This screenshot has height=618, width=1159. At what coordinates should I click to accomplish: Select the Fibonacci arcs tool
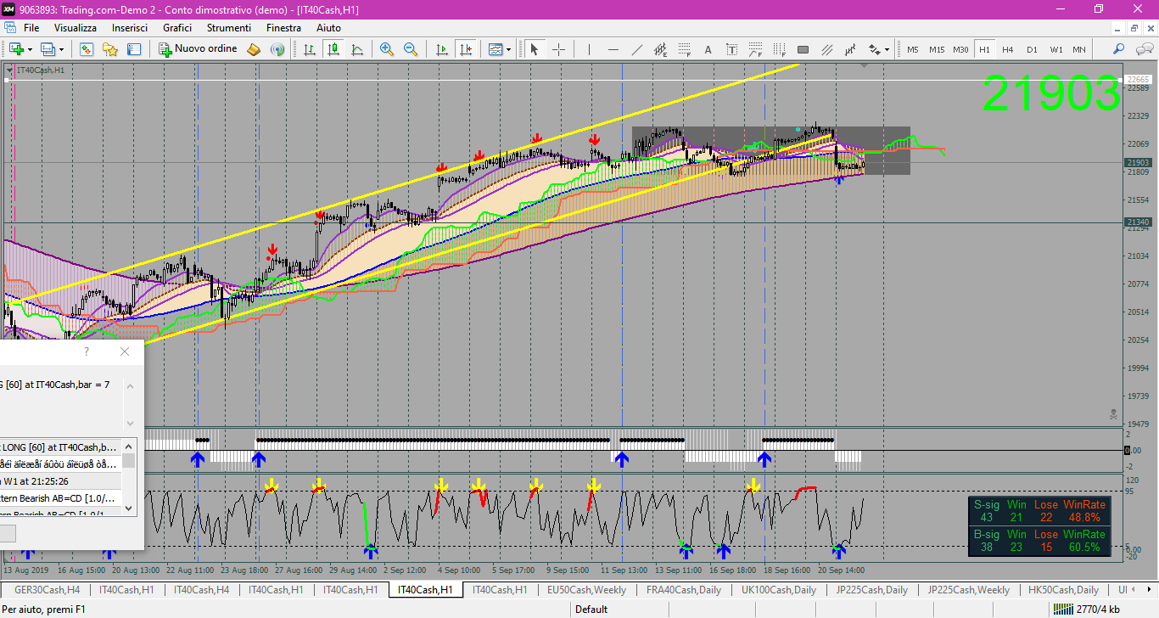[x=755, y=49]
